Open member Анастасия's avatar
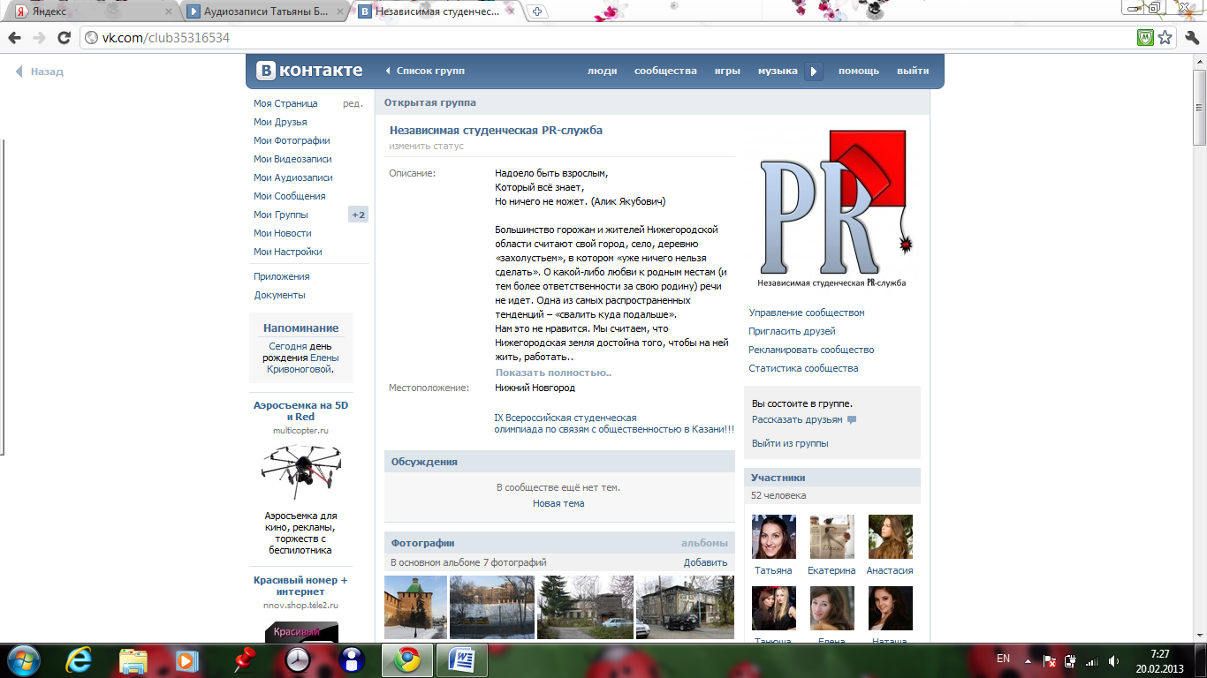Image resolution: width=1207 pixels, height=678 pixels. [x=891, y=537]
